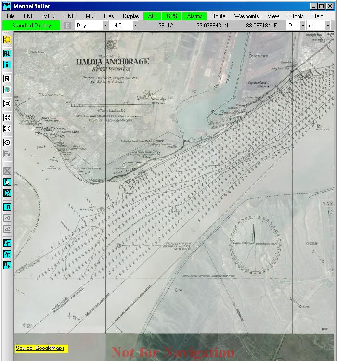Click the 'C?' chart query icon
The height and width of the screenshot is (361, 337).
(x=7, y=193)
